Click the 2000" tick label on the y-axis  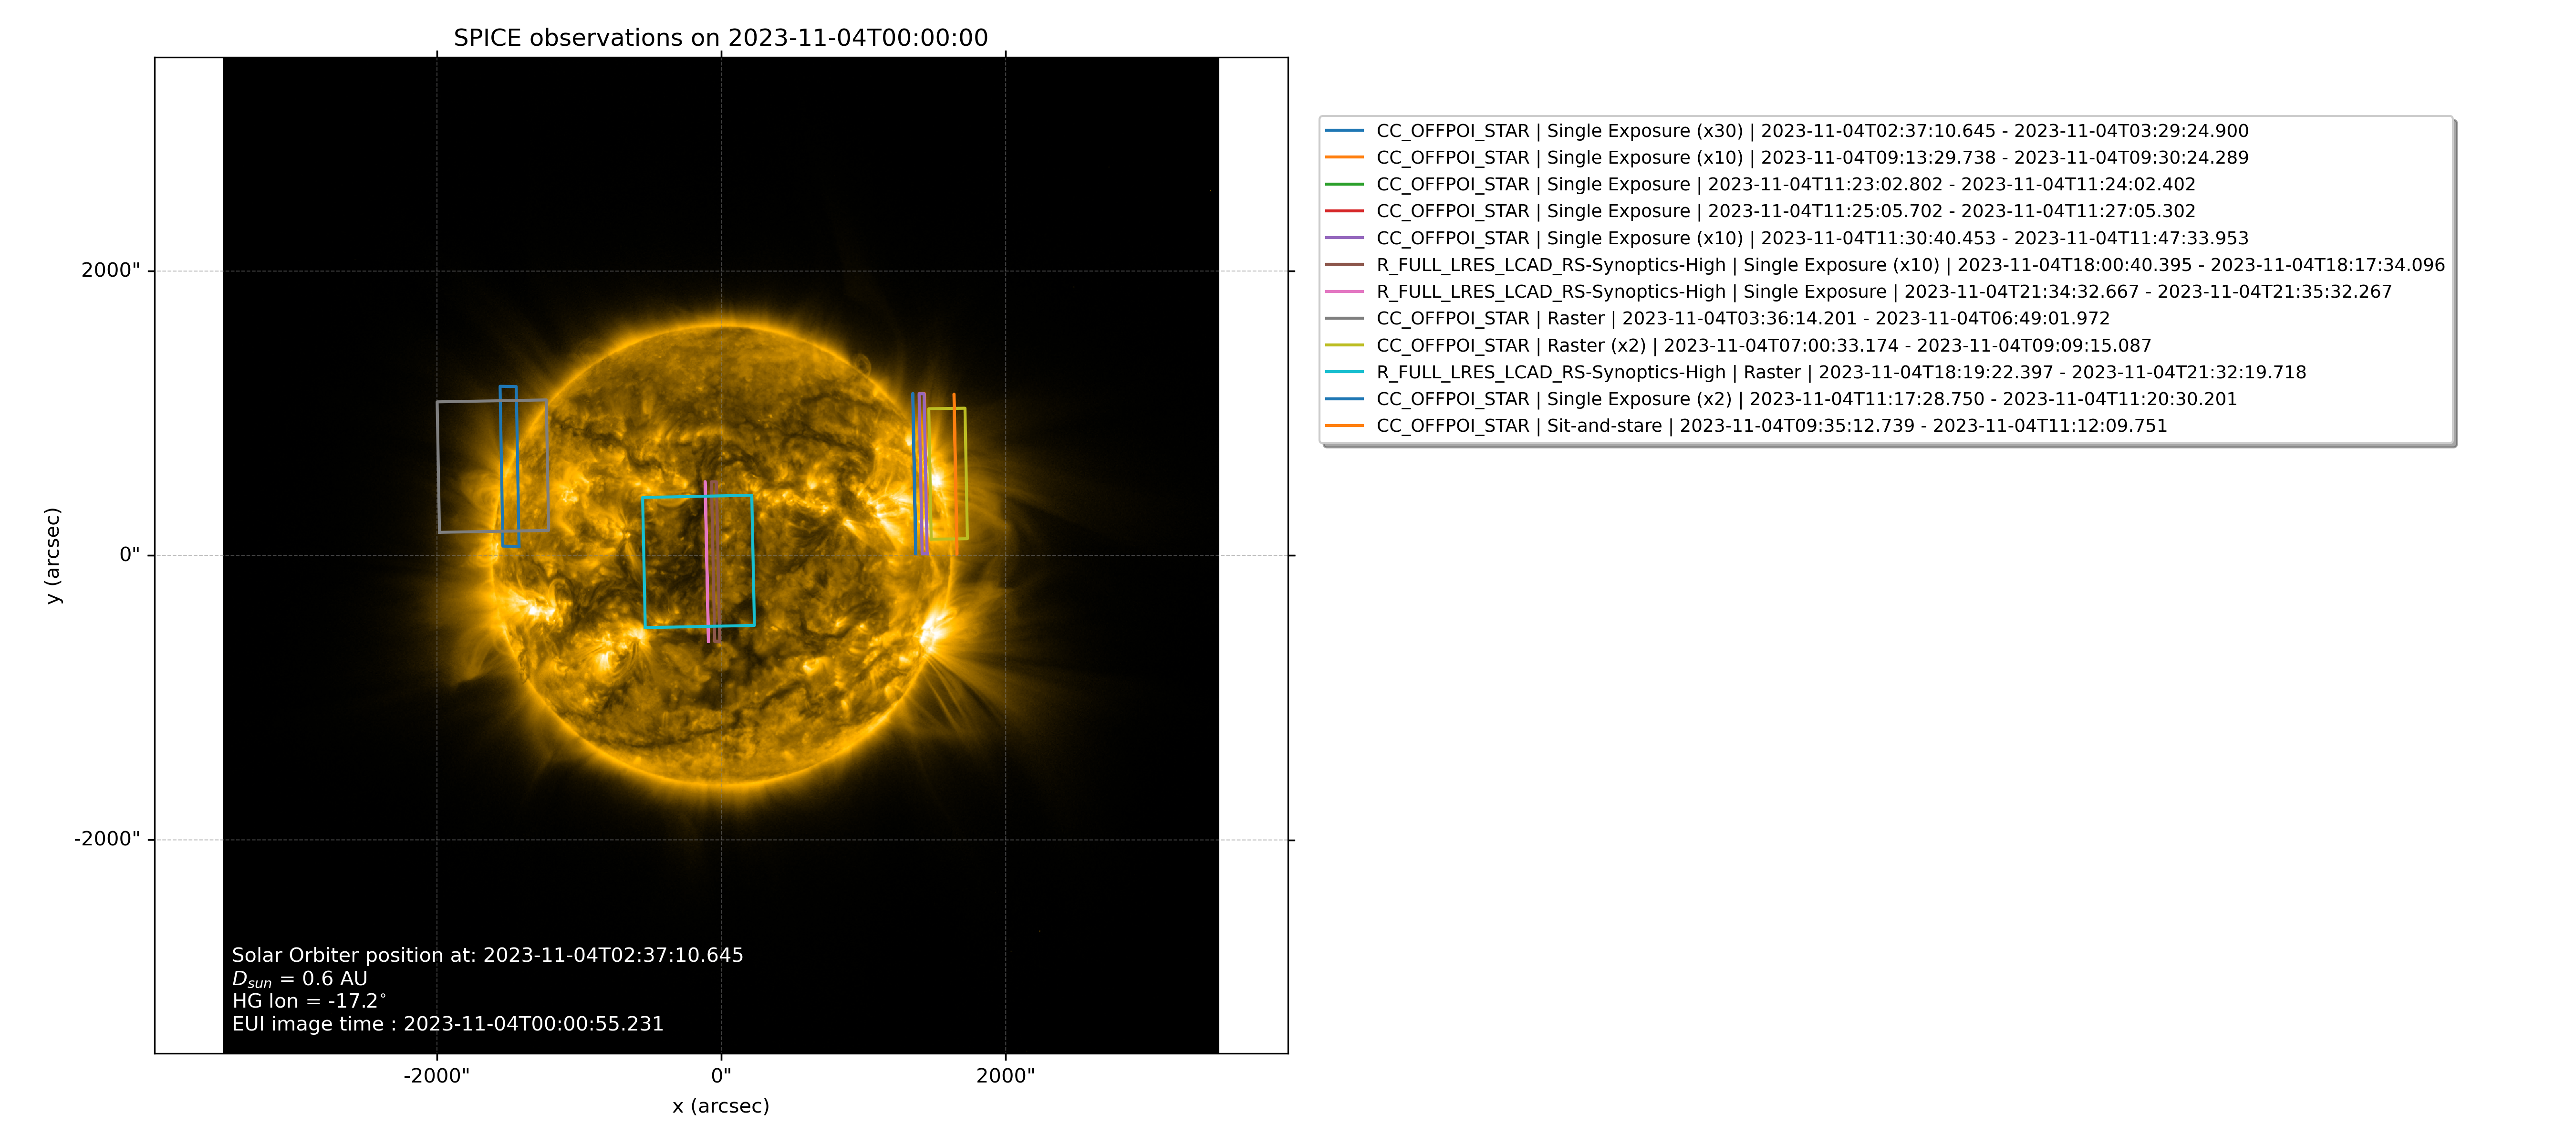[111, 270]
